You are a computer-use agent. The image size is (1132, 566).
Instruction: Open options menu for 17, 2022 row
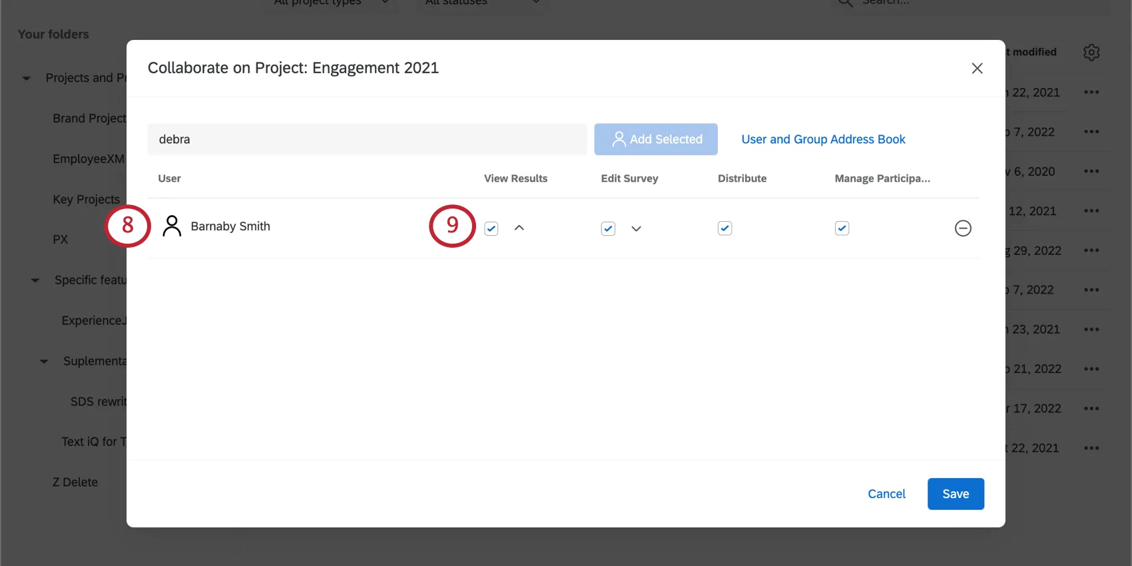[x=1091, y=409]
